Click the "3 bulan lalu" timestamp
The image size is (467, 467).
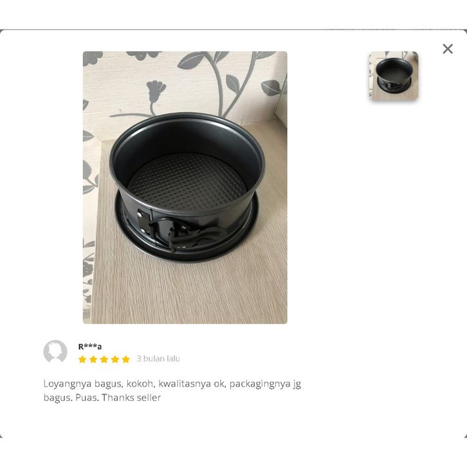[x=158, y=358]
